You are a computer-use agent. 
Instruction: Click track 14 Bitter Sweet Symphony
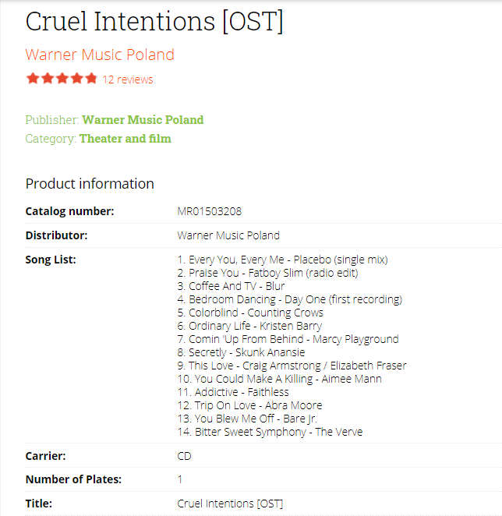coord(270,432)
